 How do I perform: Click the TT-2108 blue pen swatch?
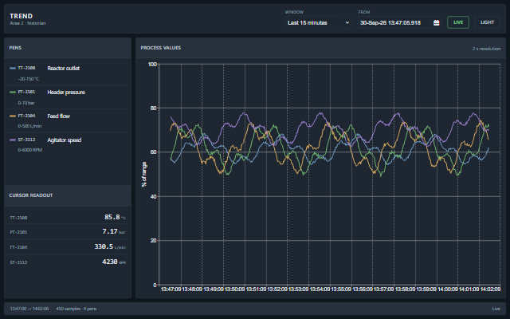pyautogui.click(x=13, y=68)
